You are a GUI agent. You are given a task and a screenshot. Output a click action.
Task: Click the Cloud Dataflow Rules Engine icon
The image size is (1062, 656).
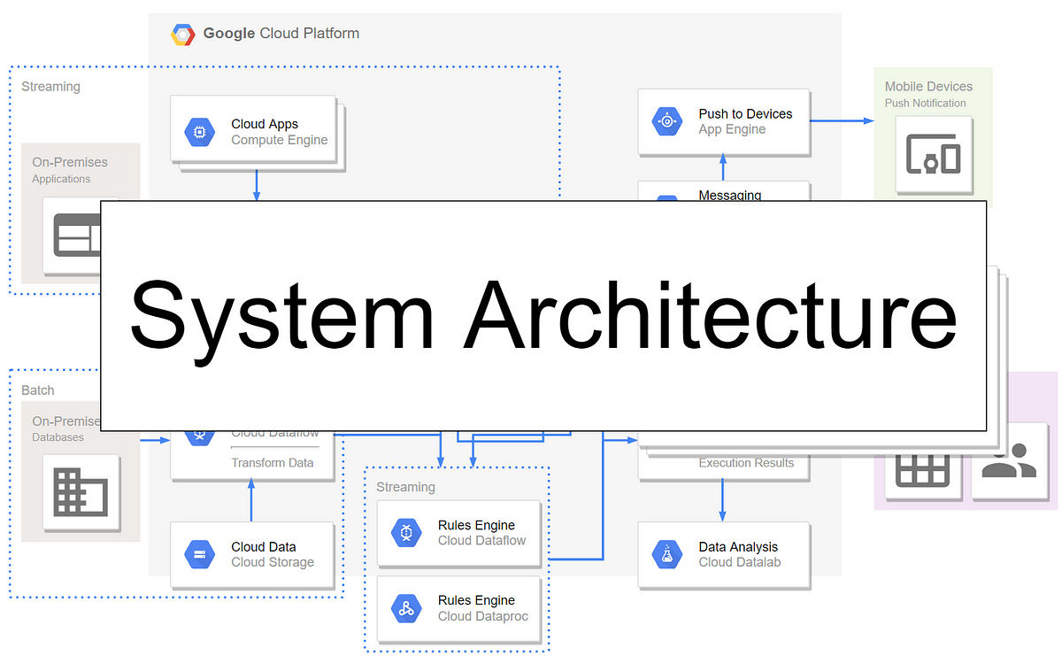coord(406,533)
